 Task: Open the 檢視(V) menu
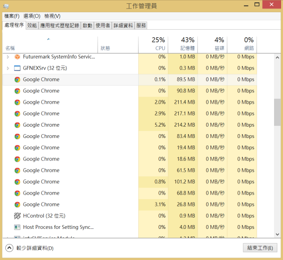(x=52, y=16)
